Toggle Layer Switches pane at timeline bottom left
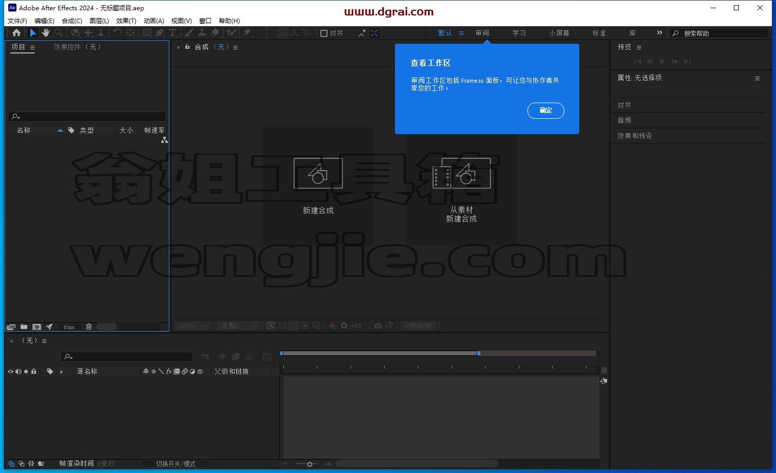 11,464
